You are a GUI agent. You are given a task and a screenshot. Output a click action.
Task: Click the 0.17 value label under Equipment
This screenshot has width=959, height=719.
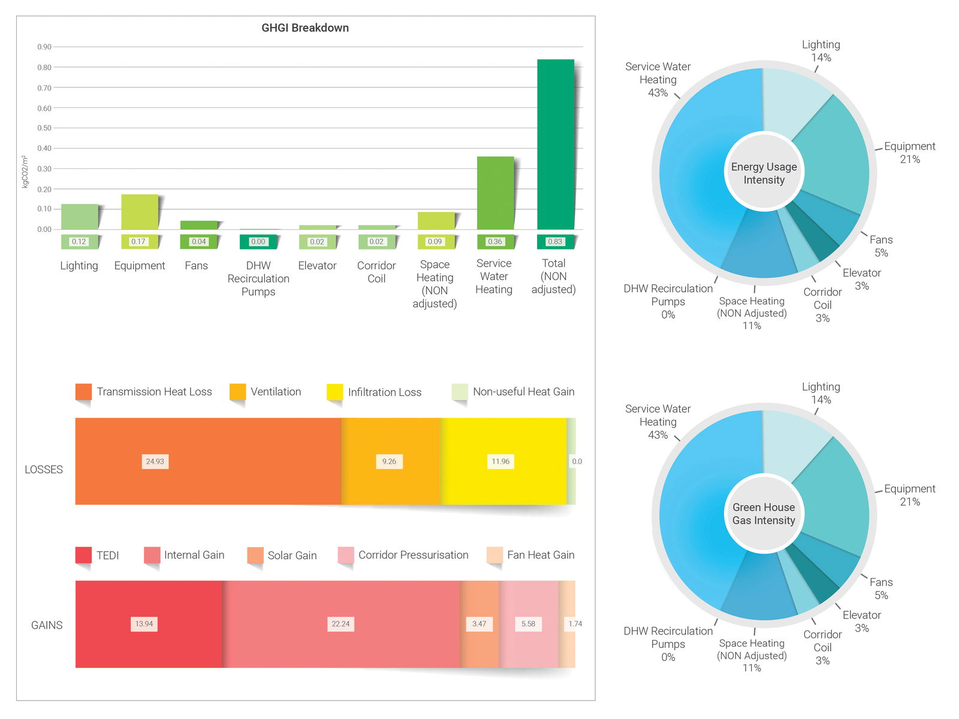click(138, 241)
